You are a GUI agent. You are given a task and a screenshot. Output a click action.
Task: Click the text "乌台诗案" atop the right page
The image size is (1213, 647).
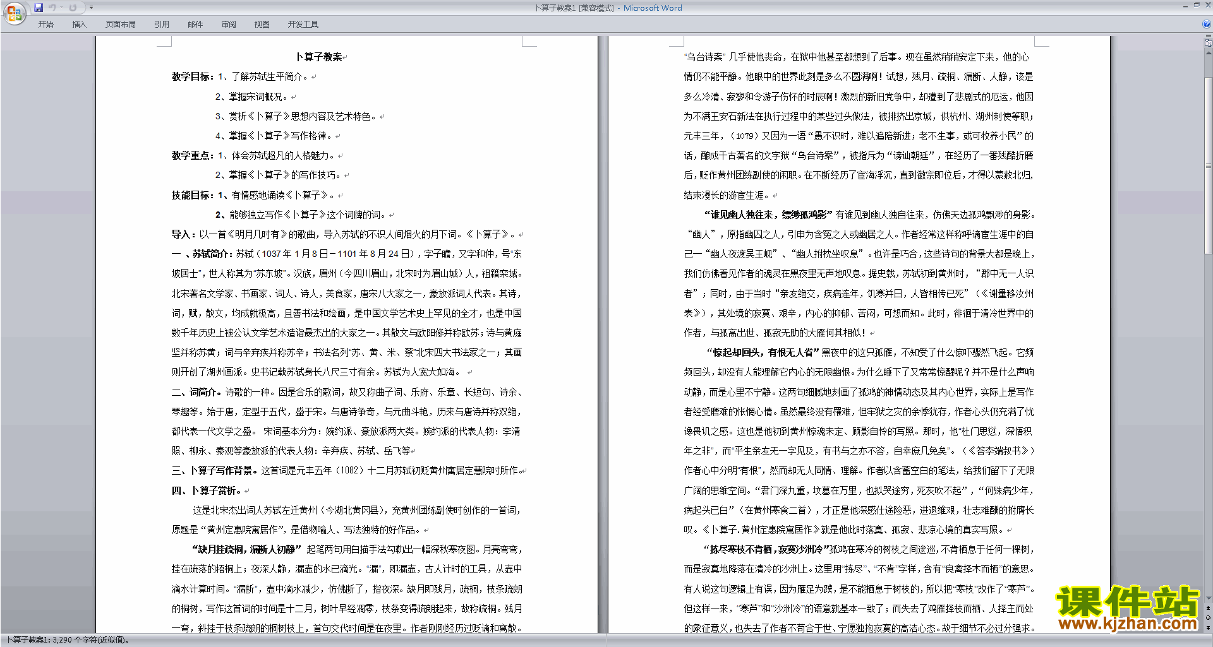point(704,57)
